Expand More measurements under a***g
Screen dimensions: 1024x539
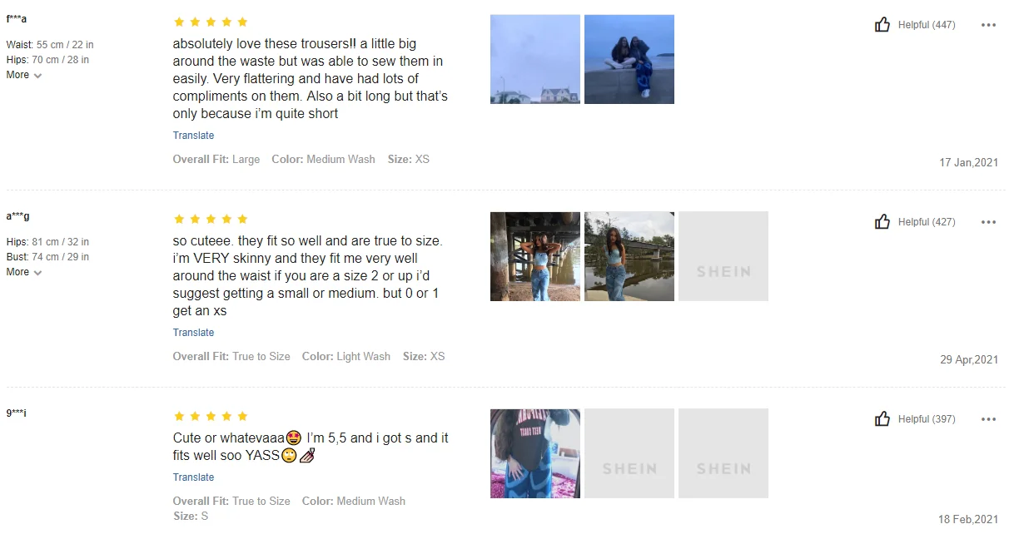(23, 272)
